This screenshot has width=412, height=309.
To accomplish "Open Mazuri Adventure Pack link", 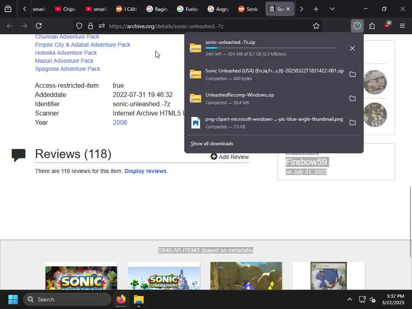I will 64,61.
